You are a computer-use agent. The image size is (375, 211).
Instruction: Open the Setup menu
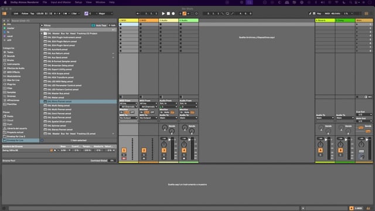coord(79,2)
